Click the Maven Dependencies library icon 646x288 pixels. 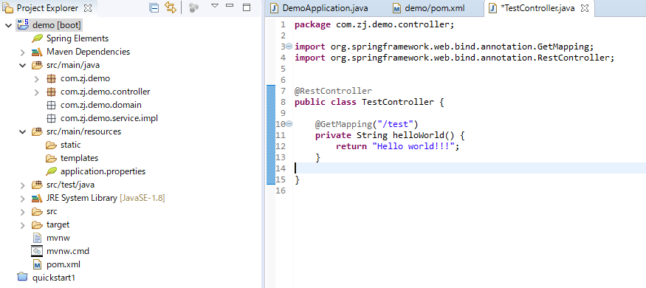37,52
